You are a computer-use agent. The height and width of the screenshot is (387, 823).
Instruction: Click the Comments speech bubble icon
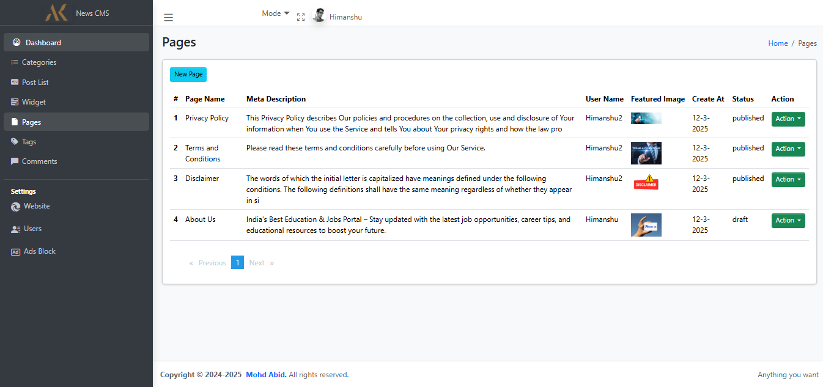point(15,161)
